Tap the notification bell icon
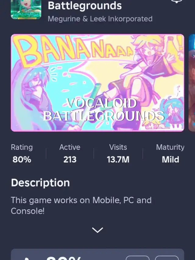195x260 pixels. tap(176, 1)
